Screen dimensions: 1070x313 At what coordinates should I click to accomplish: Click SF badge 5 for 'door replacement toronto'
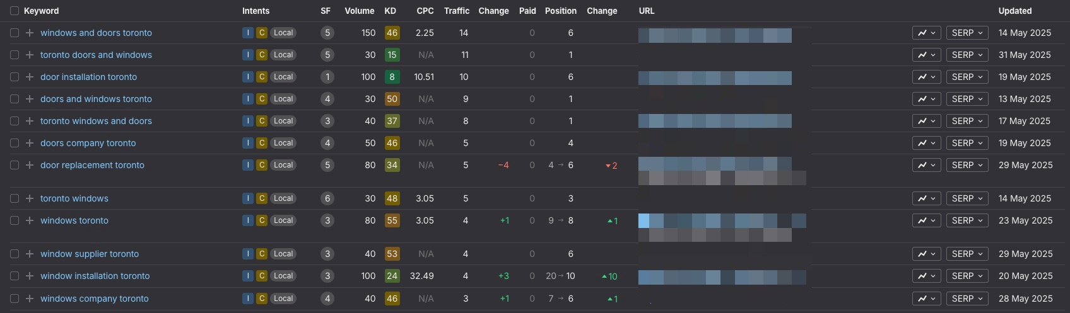point(327,165)
